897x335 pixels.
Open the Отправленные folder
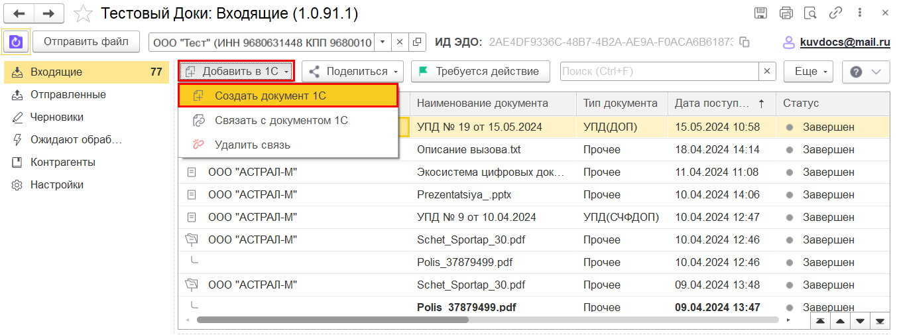pos(86,95)
